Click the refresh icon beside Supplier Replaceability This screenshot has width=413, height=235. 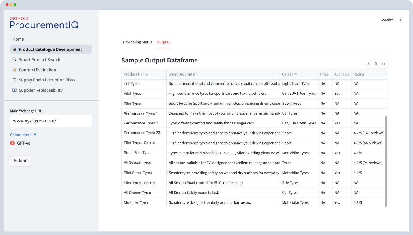[x=14, y=90]
